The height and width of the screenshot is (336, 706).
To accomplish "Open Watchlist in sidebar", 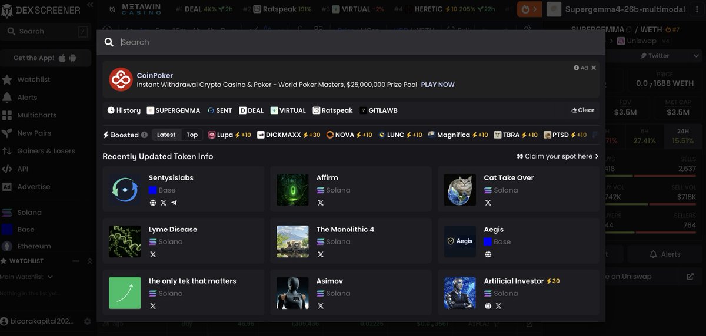I will pyautogui.click(x=34, y=79).
